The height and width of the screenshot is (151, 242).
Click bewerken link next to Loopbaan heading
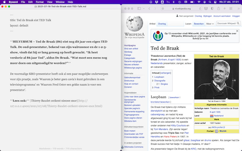174,97
